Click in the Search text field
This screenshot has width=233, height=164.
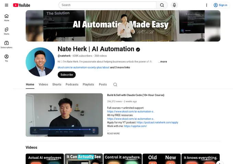pos(108,5)
